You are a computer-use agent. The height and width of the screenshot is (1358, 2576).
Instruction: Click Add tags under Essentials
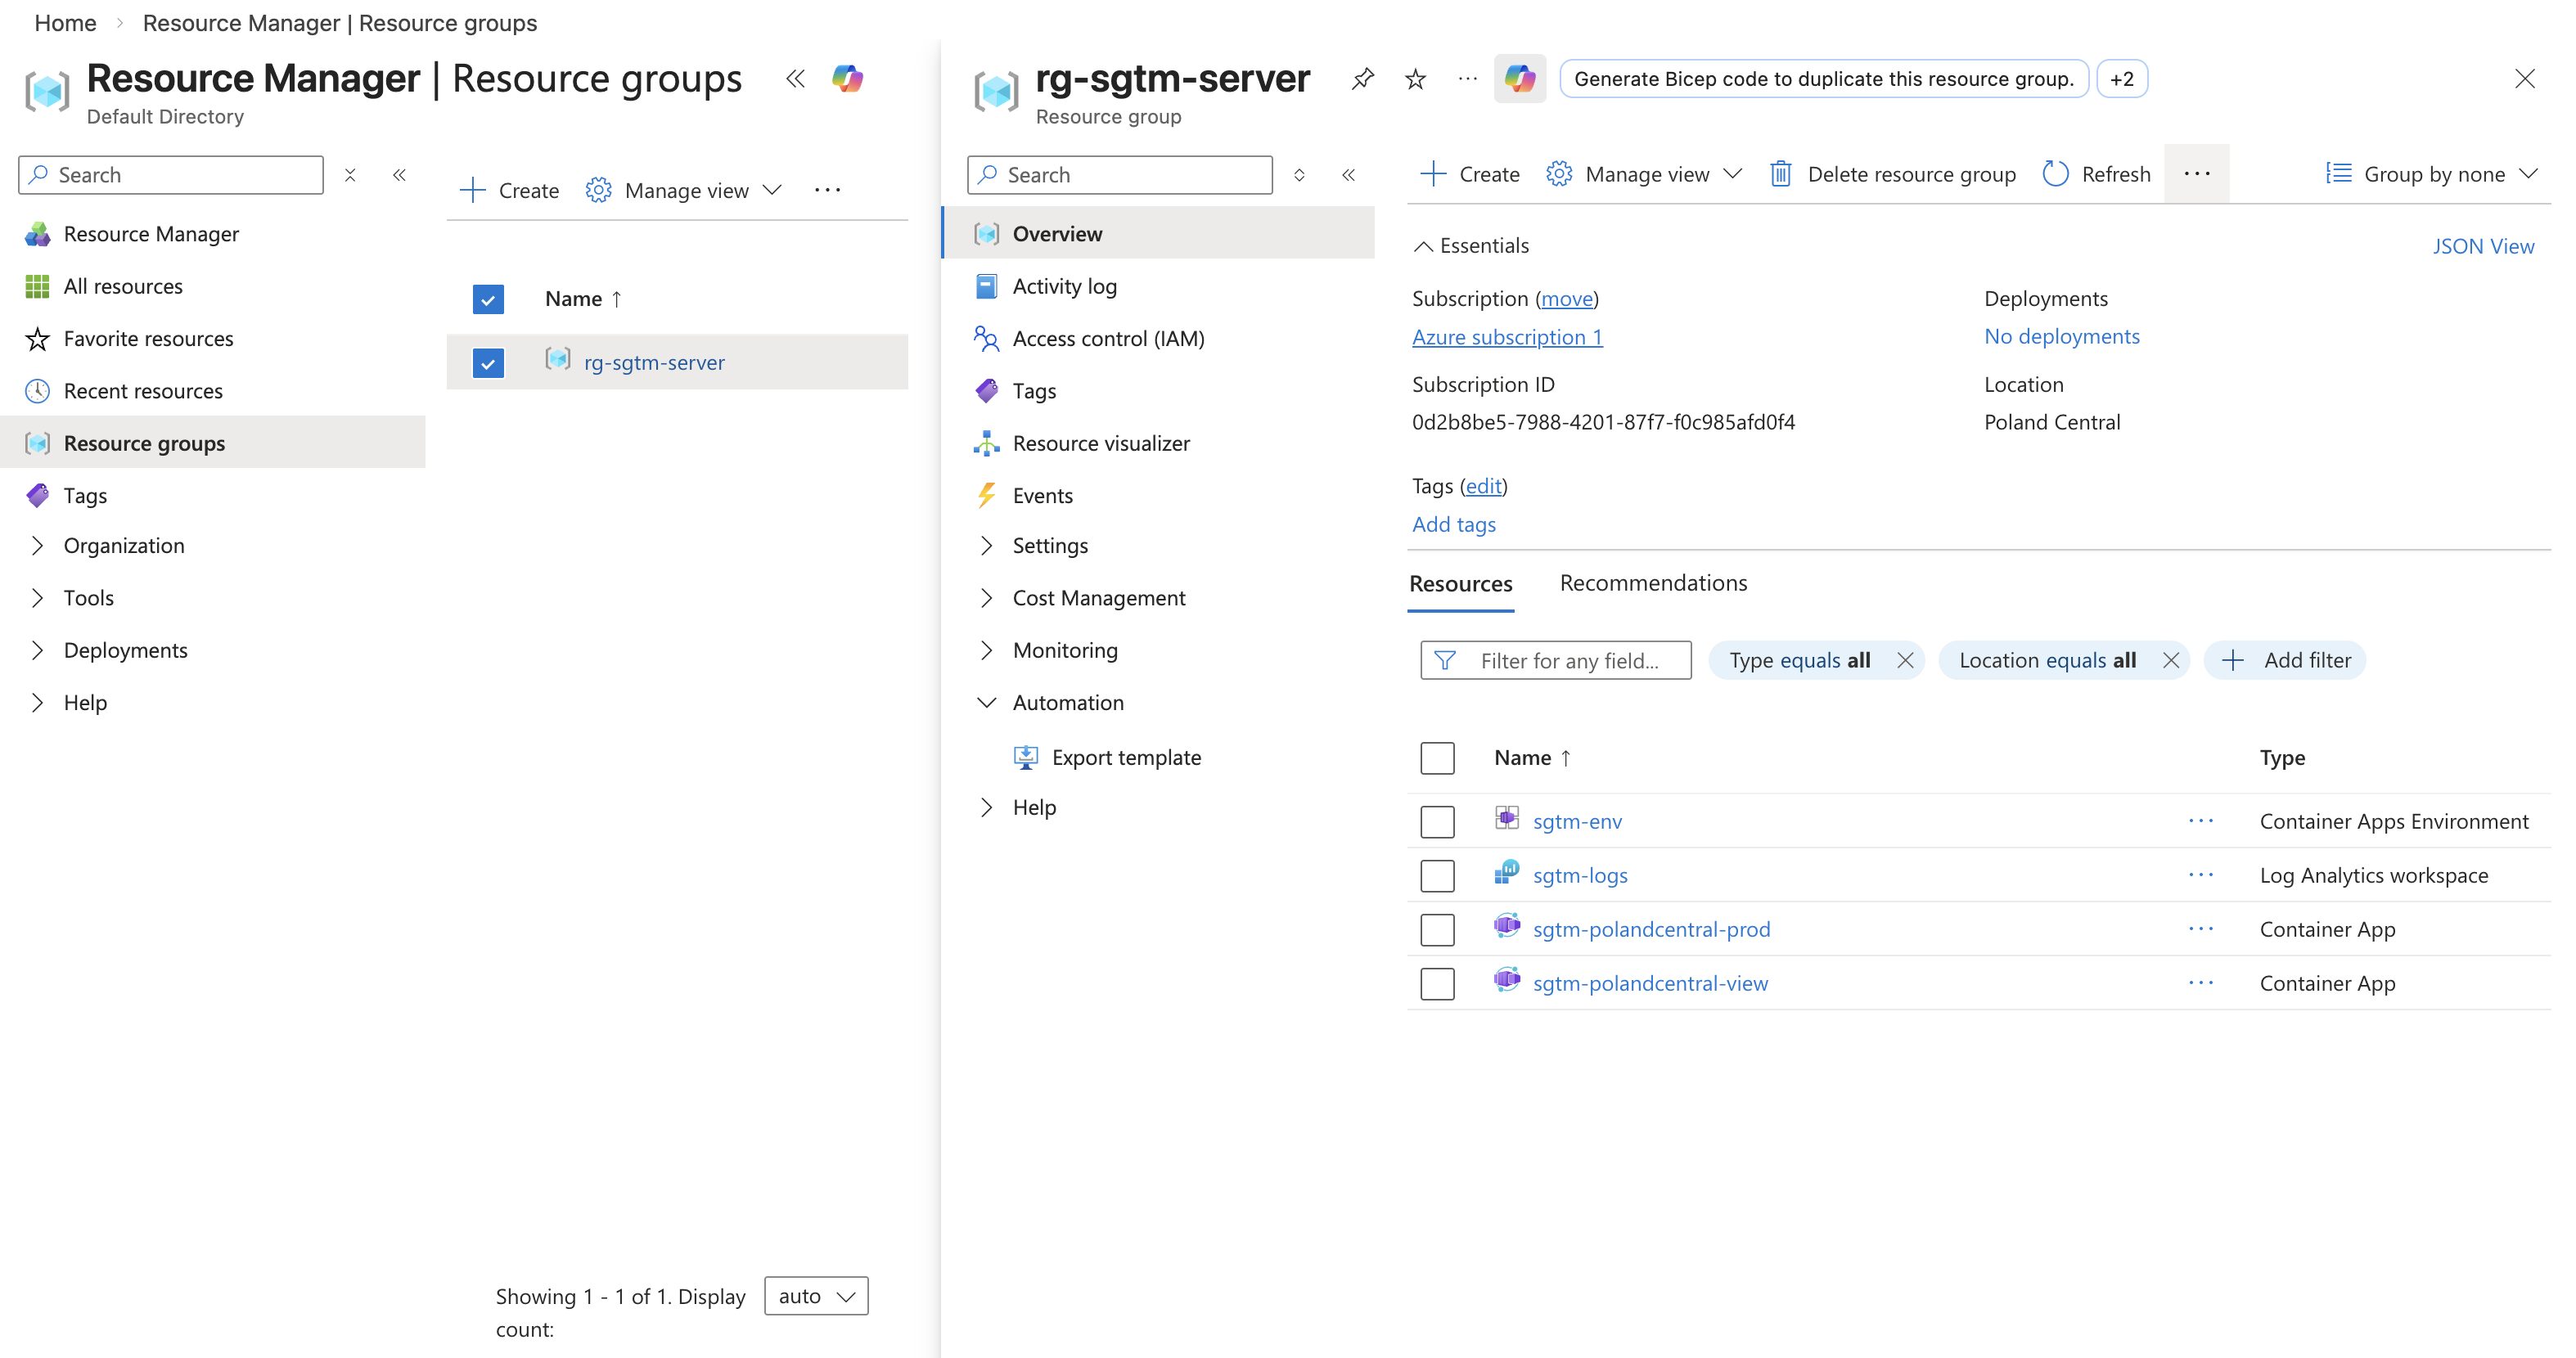1453,524
